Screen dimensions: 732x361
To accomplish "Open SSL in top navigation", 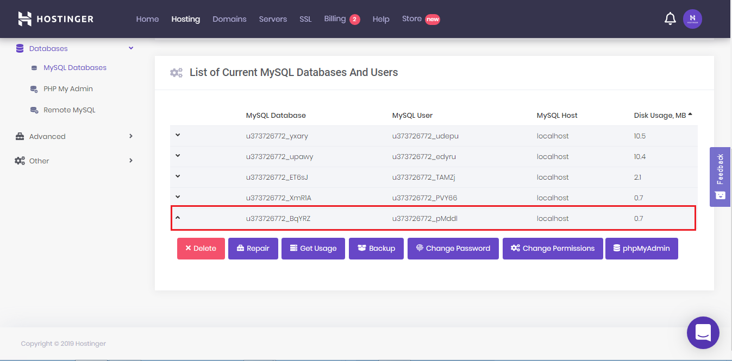I will tap(305, 19).
